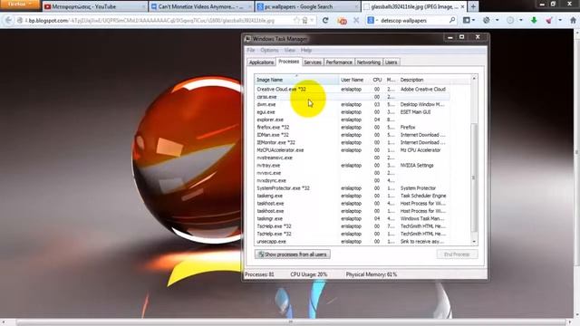Close the glassballs392411tile.jpg tab
580x326 pixels.
coord(462,6)
